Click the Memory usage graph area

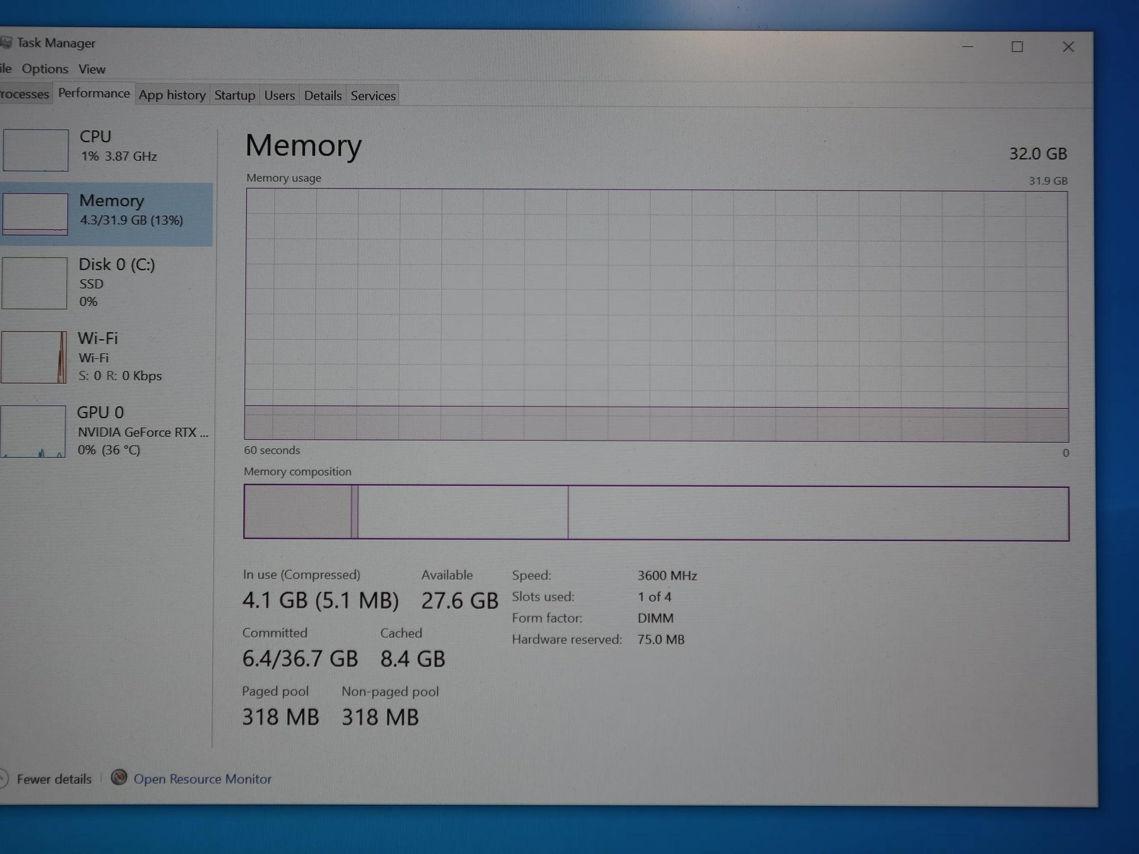coord(657,315)
